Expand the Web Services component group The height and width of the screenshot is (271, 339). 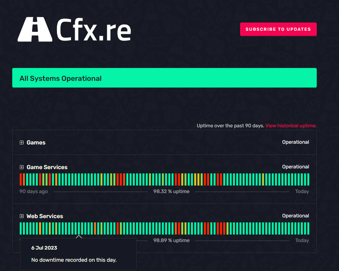click(x=22, y=216)
